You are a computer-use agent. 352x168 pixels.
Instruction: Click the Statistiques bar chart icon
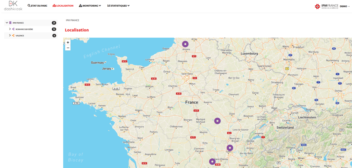point(109,5)
